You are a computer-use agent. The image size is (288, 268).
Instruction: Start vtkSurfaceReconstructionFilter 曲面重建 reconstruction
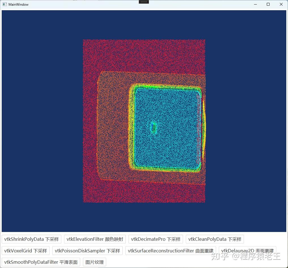(x=171, y=250)
